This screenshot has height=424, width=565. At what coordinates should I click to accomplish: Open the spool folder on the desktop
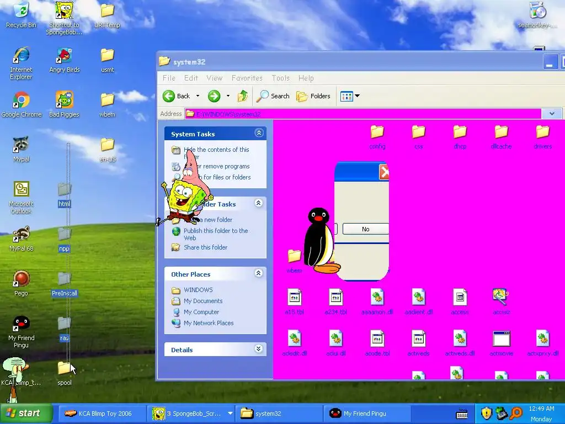(65, 373)
